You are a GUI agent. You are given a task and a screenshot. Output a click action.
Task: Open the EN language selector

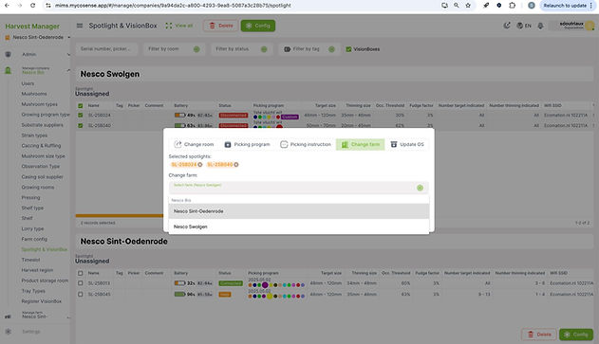[x=524, y=26]
